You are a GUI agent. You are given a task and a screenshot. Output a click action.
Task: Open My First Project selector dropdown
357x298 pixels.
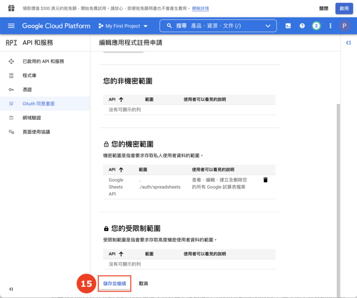point(123,26)
